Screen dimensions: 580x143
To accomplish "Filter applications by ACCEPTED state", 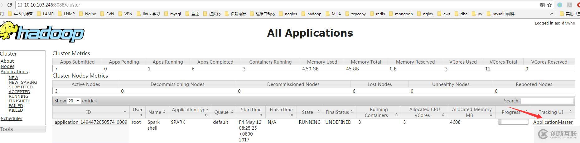I will coord(19,92).
